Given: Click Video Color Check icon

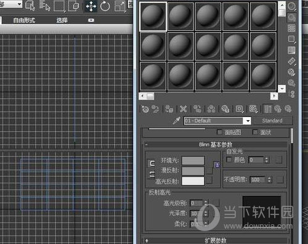Looking at the screenshot, I should click(x=291, y=51).
